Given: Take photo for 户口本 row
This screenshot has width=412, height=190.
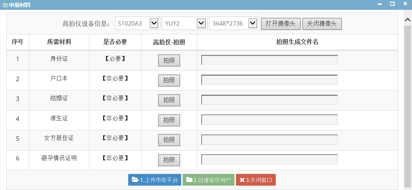Looking at the screenshot, I should pyautogui.click(x=169, y=80).
